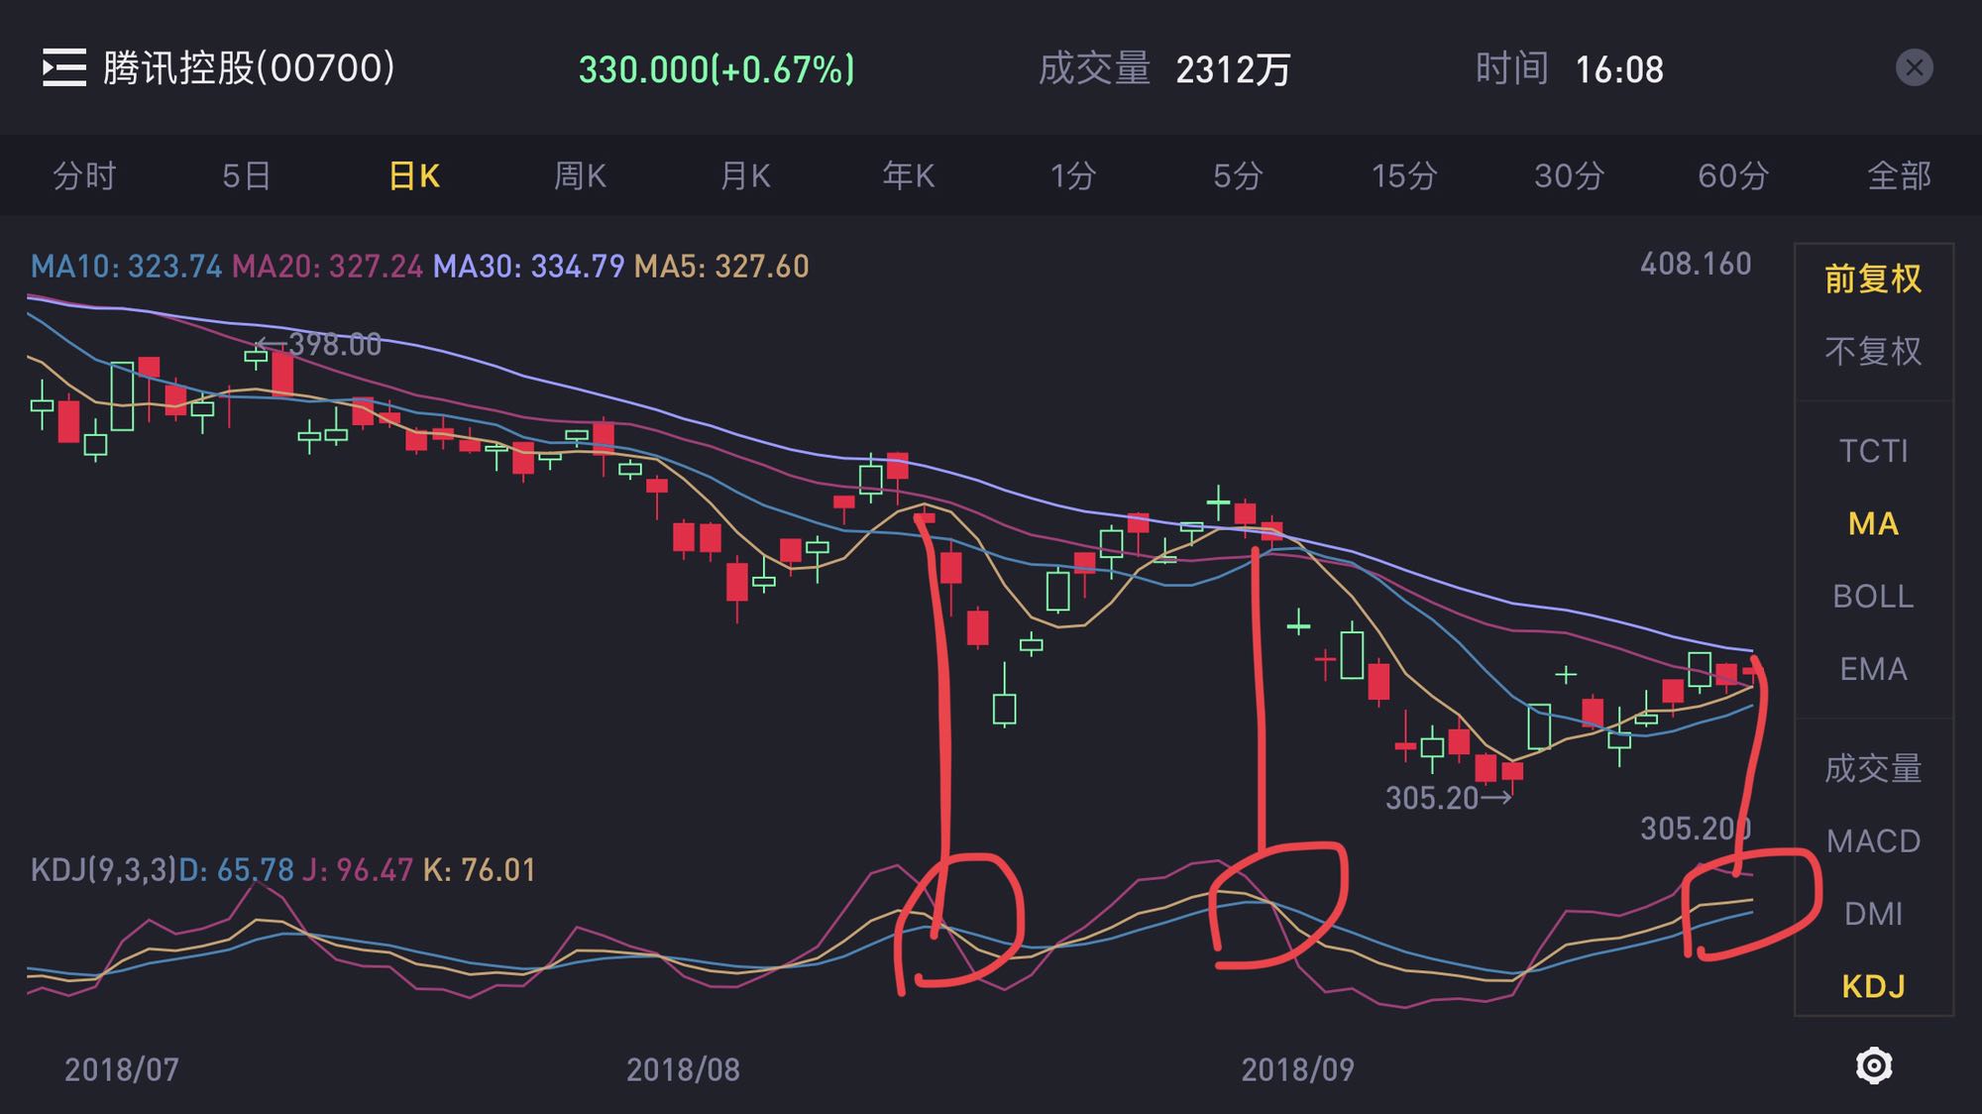Viewport: 1982px width, 1114px height.
Task: Tap the MA30: 334.79 legend
Action: click(529, 267)
